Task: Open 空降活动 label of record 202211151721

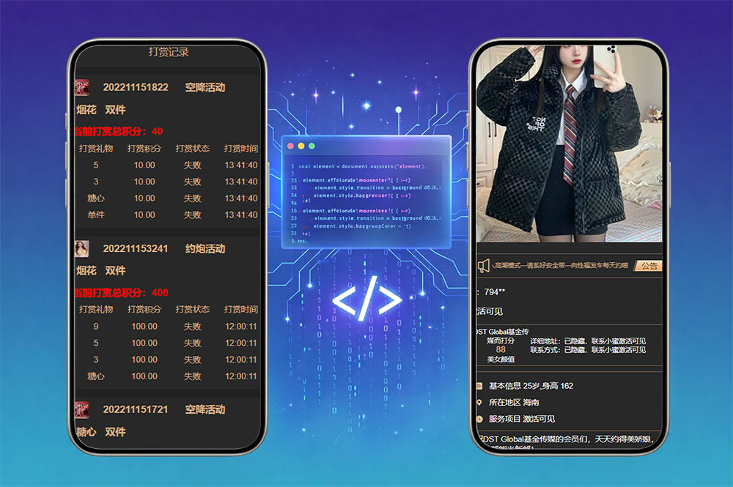Action: coord(205,409)
